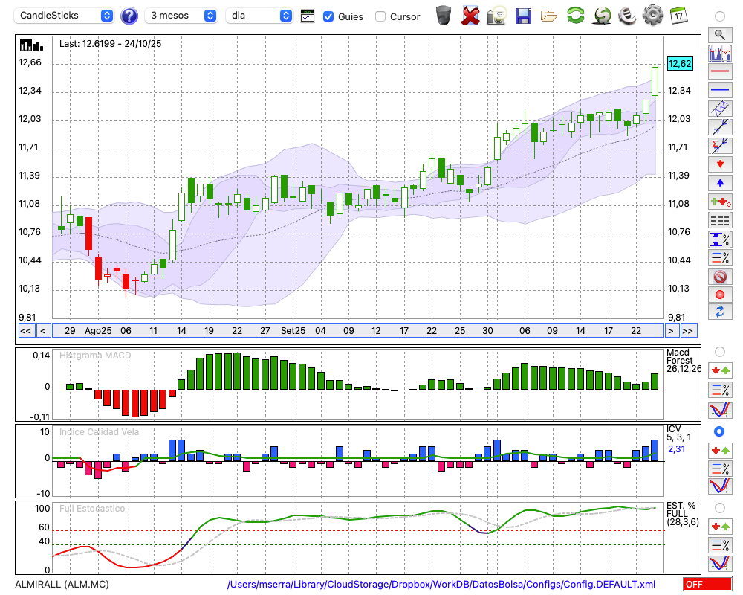The height and width of the screenshot is (595, 743).
Task: Toggle the red OFF switch
Action: click(707, 584)
